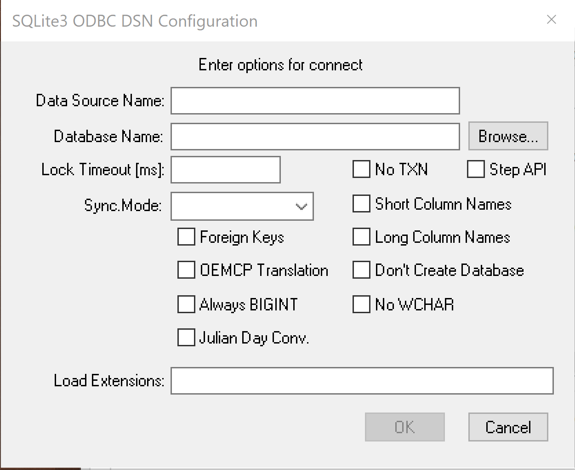The height and width of the screenshot is (470, 575).
Task: Tick the No WCHAR checkbox
Action: tap(361, 304)
